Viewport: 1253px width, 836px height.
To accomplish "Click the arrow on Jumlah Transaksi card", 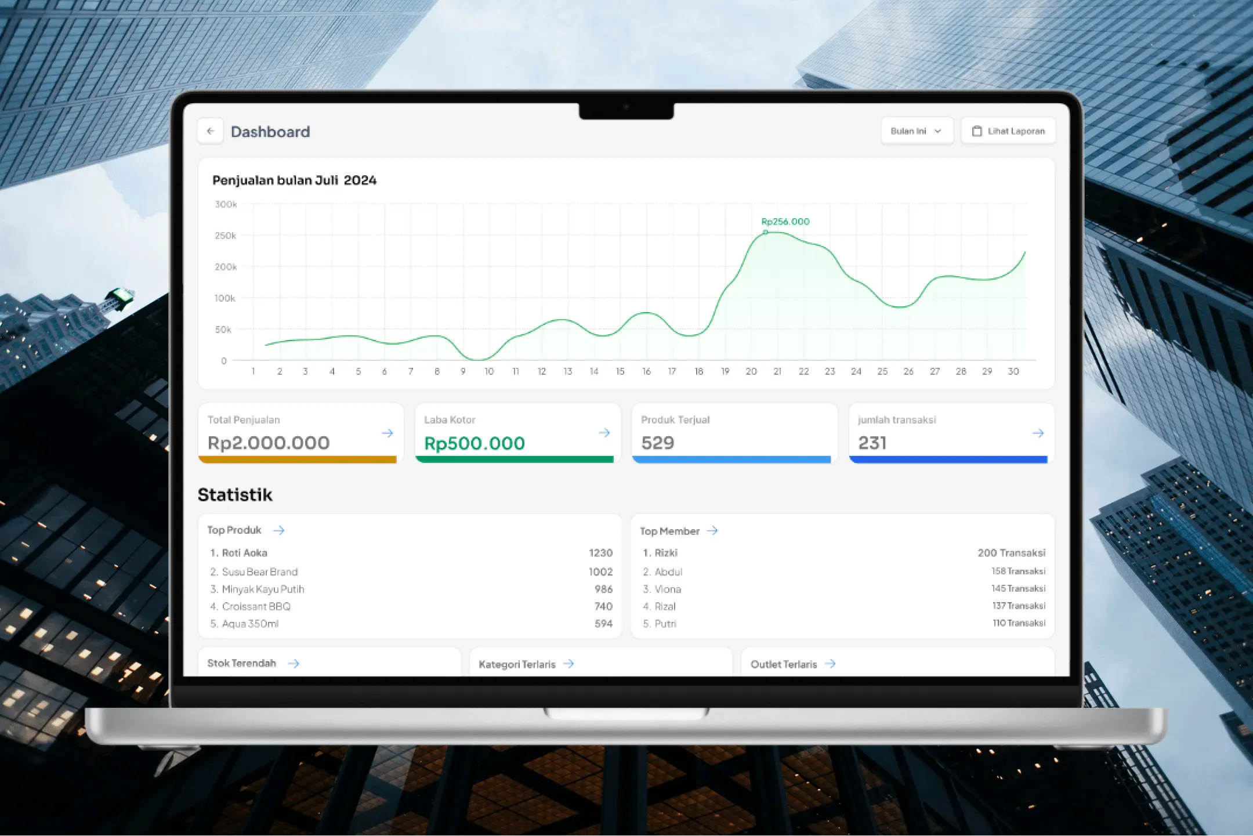I will tap(1038, 433).
